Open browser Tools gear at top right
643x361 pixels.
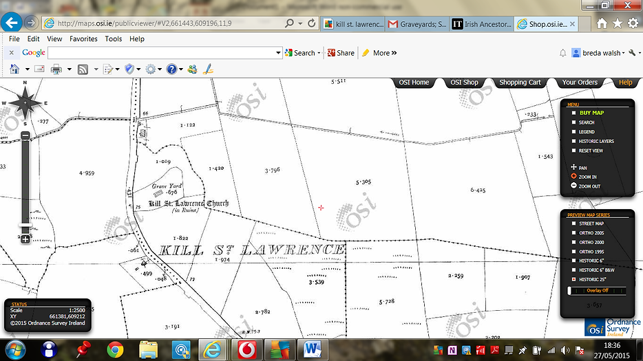633,23
